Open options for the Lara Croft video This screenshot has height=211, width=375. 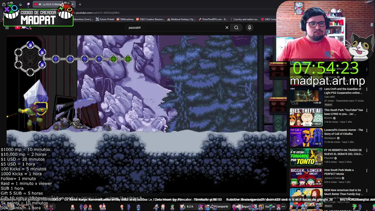(367, 89)
